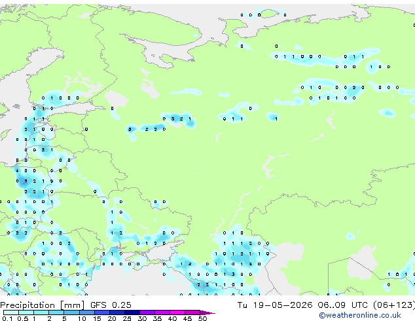The image size is (415, 321).
Task: Click the date text "Tu 19-05-2026"
Action: 275,305
